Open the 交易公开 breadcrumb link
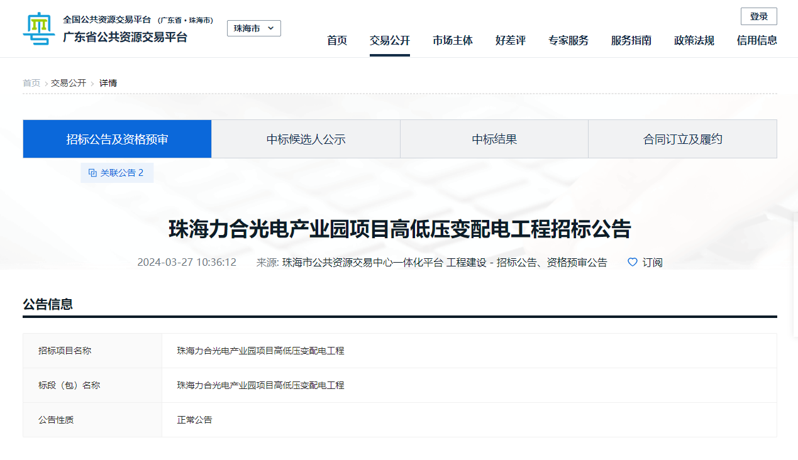Viewport: 798px width, 460px height. 69,82
